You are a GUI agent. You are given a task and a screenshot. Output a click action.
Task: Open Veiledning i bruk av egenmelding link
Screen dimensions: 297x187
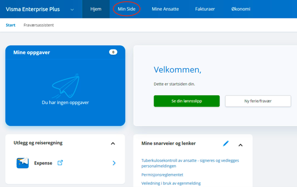tap(171, 183)
